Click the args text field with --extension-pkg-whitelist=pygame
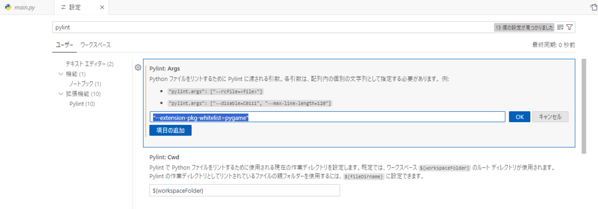 tap(328, 117)
